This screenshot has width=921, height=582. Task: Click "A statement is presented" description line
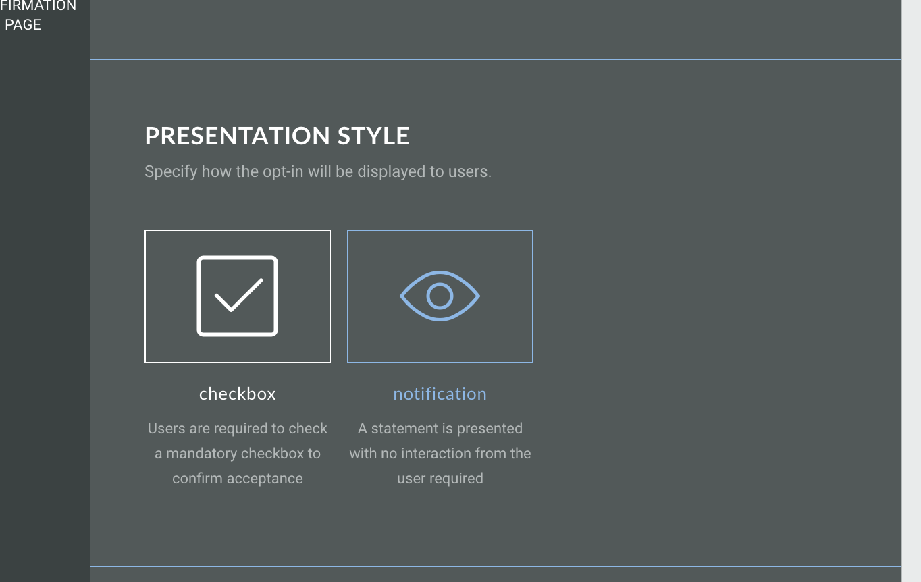click(x=440, y=429)
